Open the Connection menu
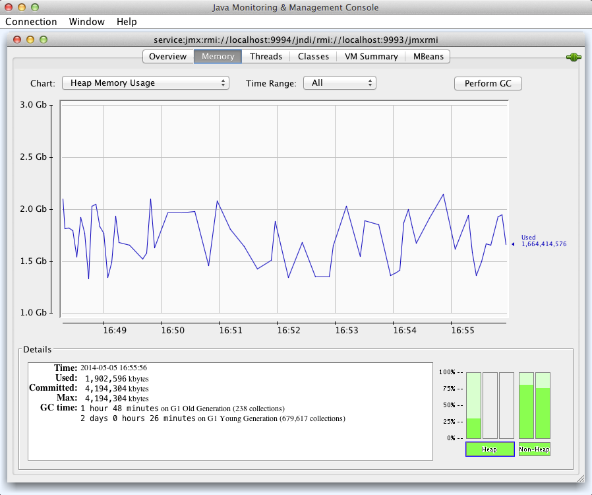592x495 pixels. (x=31, y=22)
